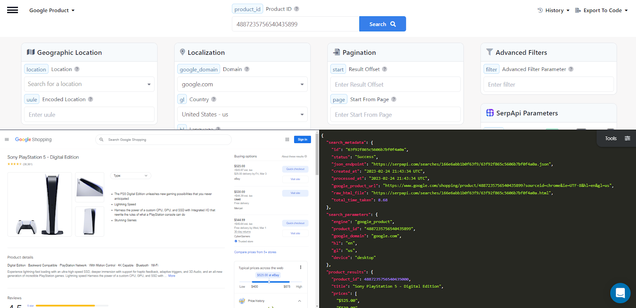Click the product_id parameter tag
This screenshot has width=636, height=308.
[247, 9]
